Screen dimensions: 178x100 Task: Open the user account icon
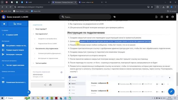click(x=173, y=17)
